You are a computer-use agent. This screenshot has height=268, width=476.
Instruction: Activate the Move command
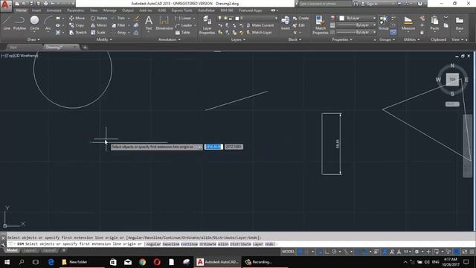[x=77, y=18]
